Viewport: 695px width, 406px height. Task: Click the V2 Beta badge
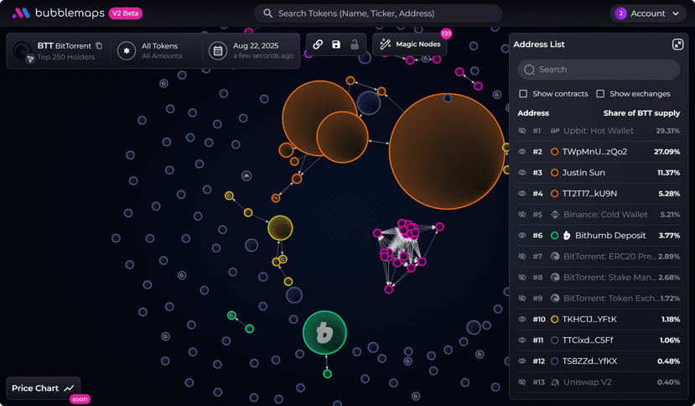coord(126,13)
